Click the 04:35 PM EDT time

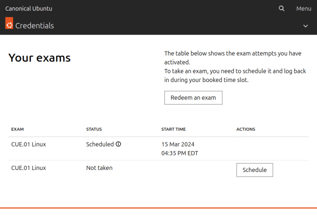pyautogui.click(x=180, y=153)
